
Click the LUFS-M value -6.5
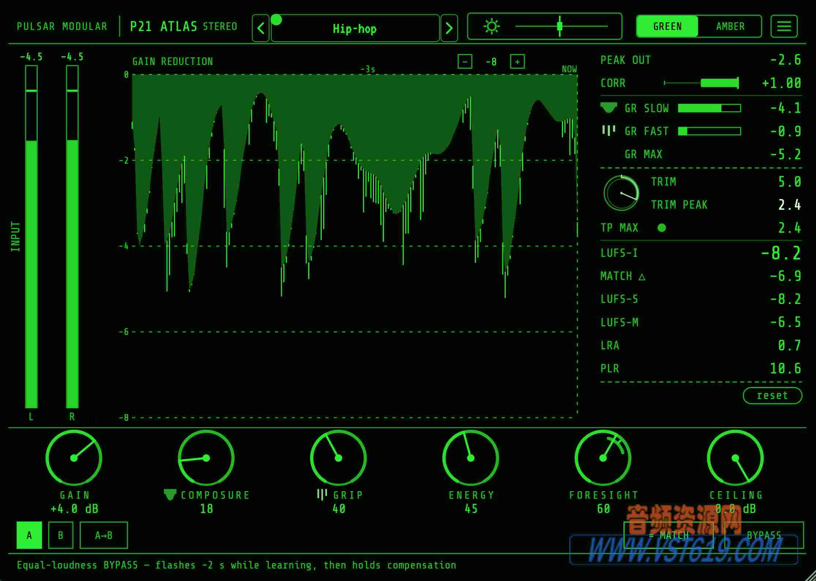point(786,322)
